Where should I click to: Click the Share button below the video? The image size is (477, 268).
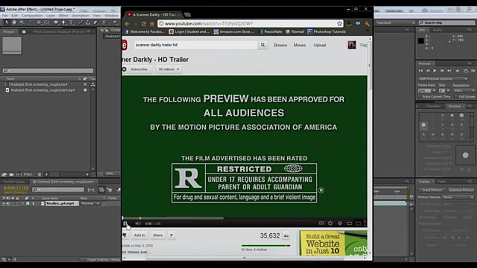point(158,235)
